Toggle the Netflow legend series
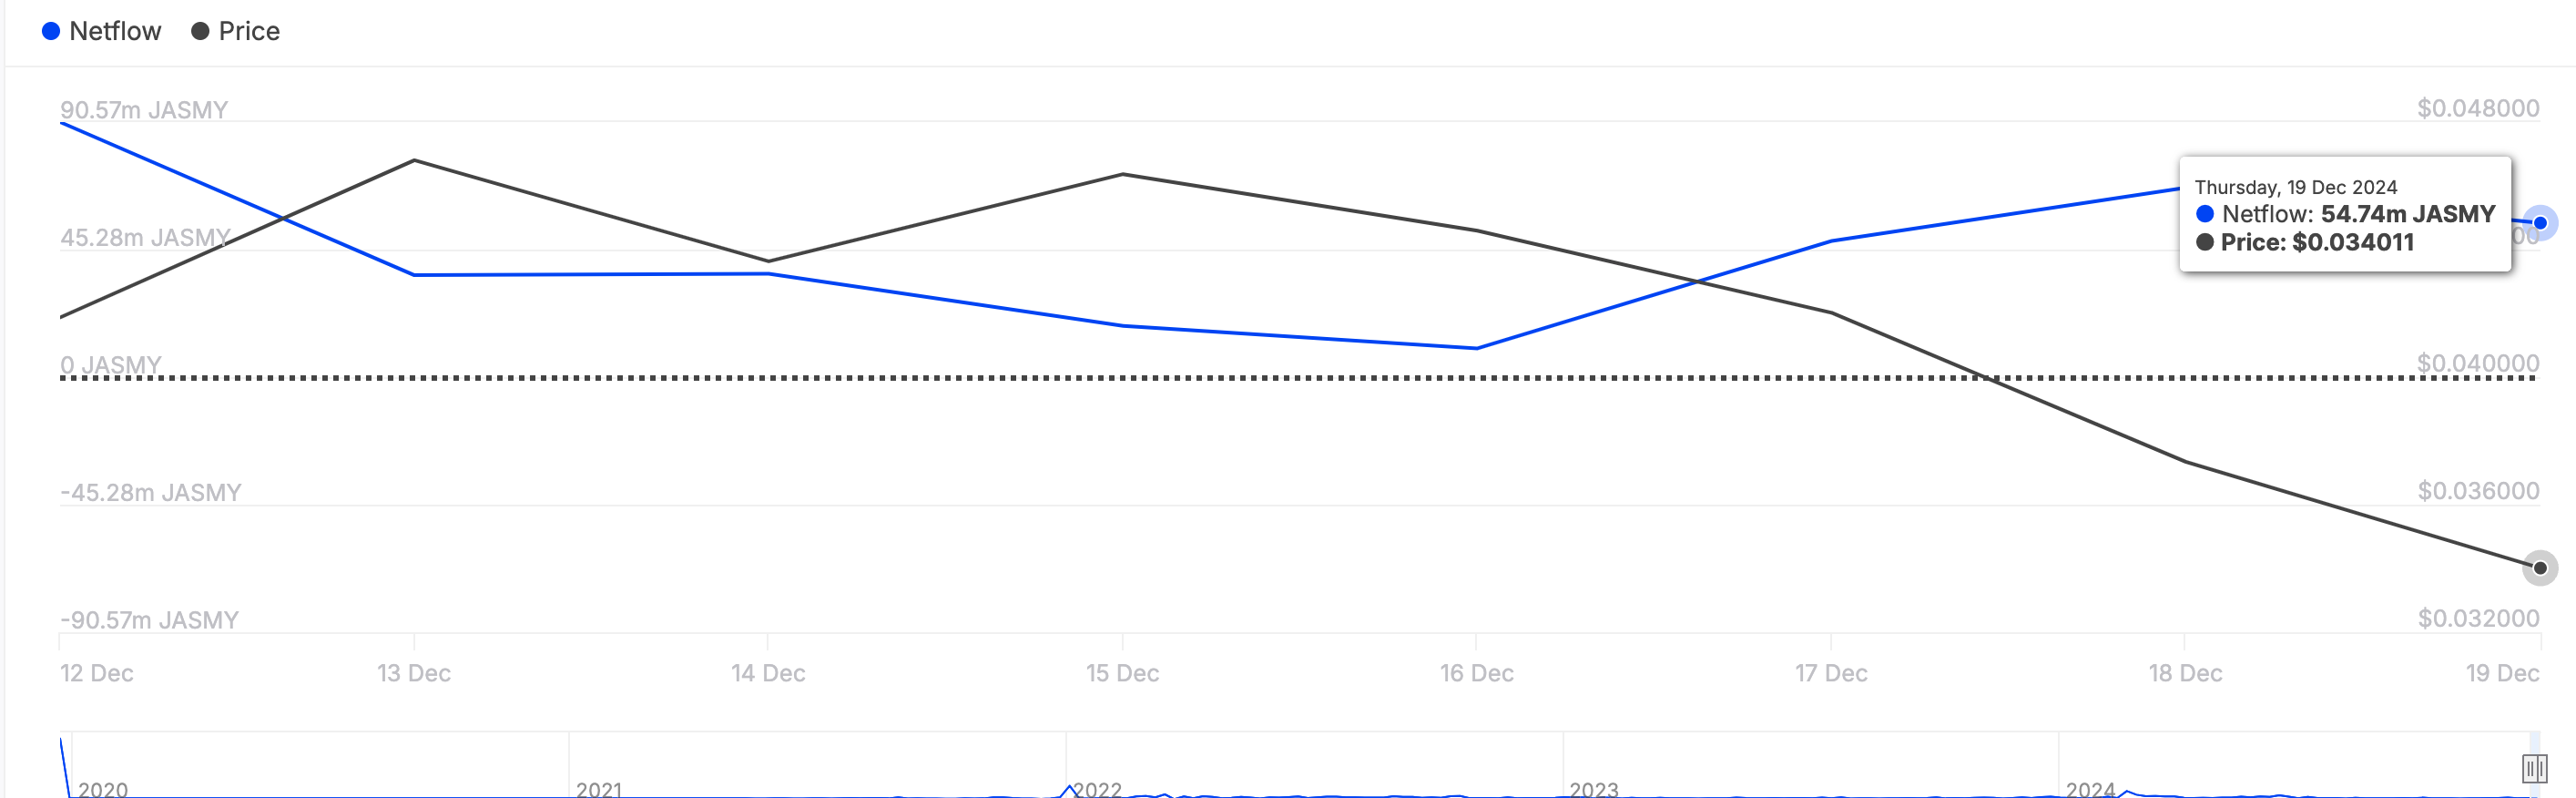 102,31
